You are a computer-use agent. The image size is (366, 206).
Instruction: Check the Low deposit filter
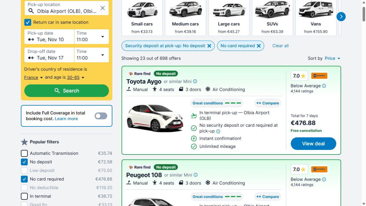[24, 170]
